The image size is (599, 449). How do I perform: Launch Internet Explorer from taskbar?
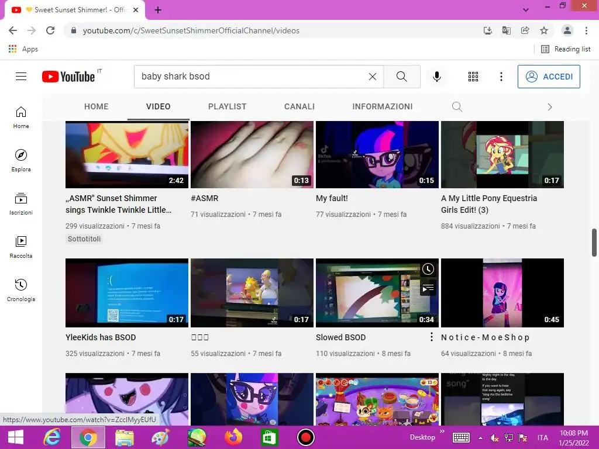tap(51, 437)
